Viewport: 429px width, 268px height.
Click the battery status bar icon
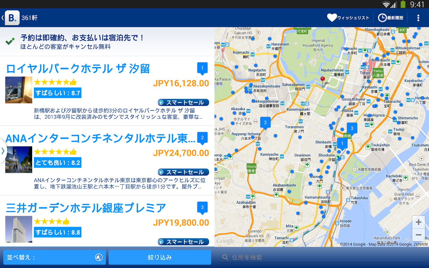[x=403, y=4]
